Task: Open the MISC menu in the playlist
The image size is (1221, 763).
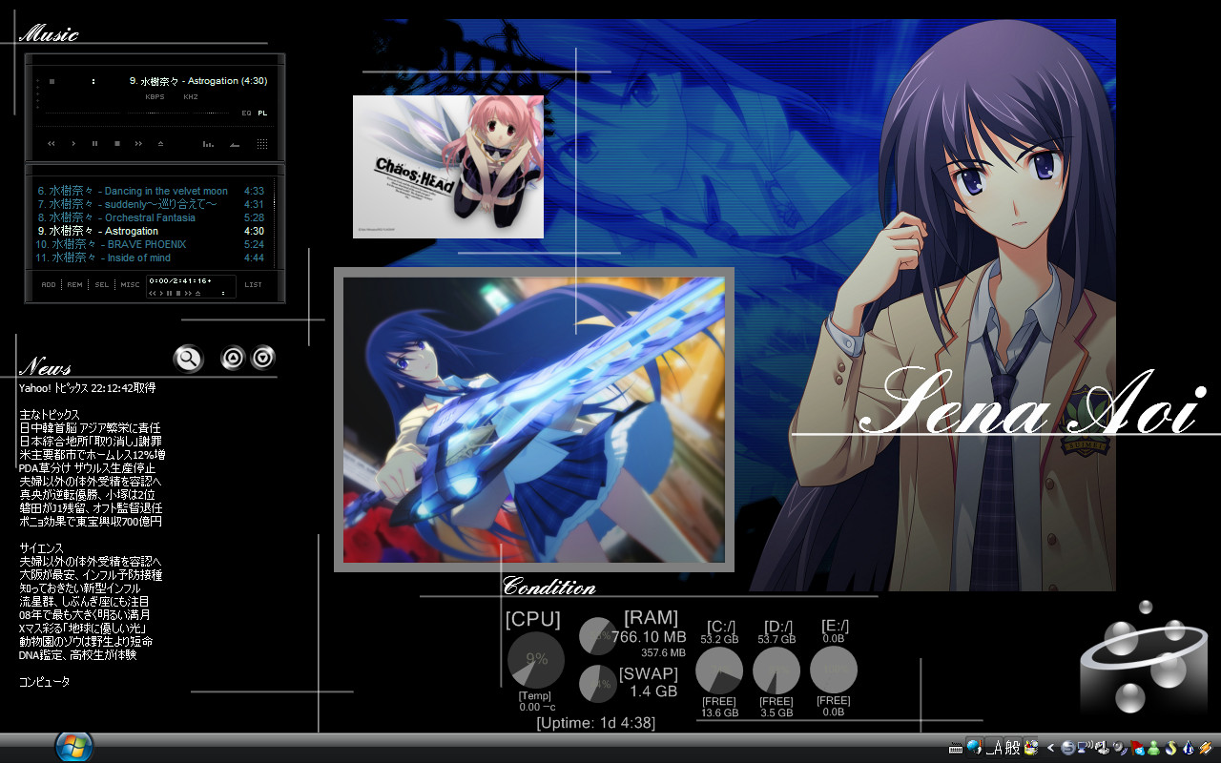Action: click(131, 284)
